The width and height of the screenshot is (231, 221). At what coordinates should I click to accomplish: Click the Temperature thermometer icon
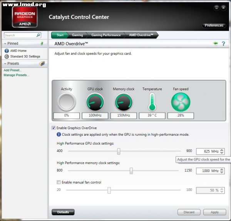152,102
